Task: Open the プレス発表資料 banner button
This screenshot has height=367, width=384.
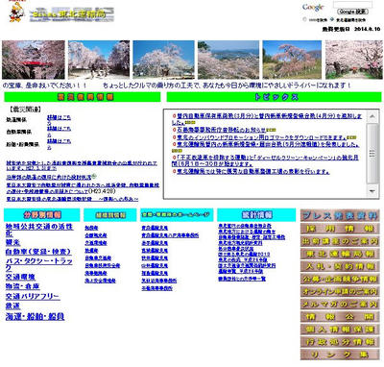Action: pos(340,215)
